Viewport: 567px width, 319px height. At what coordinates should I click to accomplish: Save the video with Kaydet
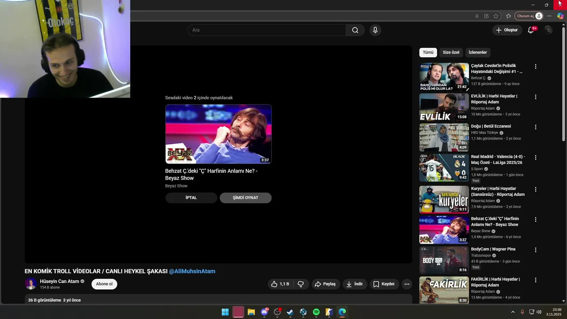click(384, 284)
